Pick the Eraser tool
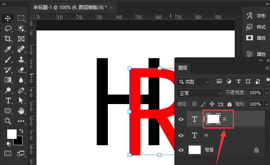The height and width of the screenshot is (165, 270). coord(21,70)
